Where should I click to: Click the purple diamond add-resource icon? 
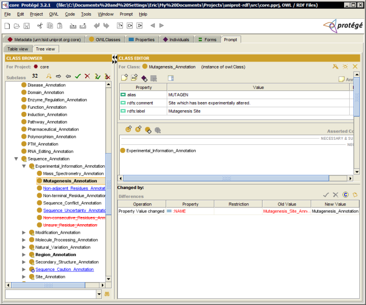(x=144, y=78)
